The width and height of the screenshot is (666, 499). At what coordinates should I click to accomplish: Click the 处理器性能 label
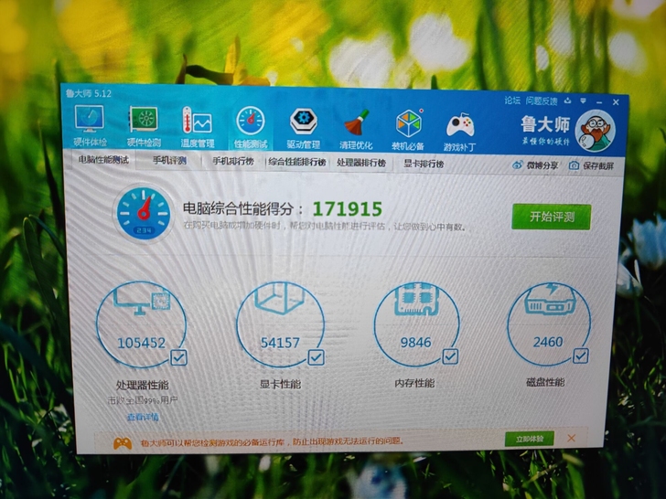coord(143,386)
